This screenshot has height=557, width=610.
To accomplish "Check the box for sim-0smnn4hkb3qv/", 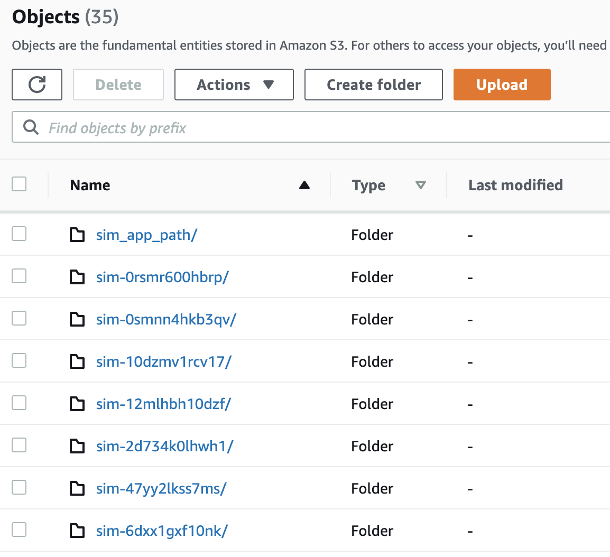I will [x=19, y=318].
